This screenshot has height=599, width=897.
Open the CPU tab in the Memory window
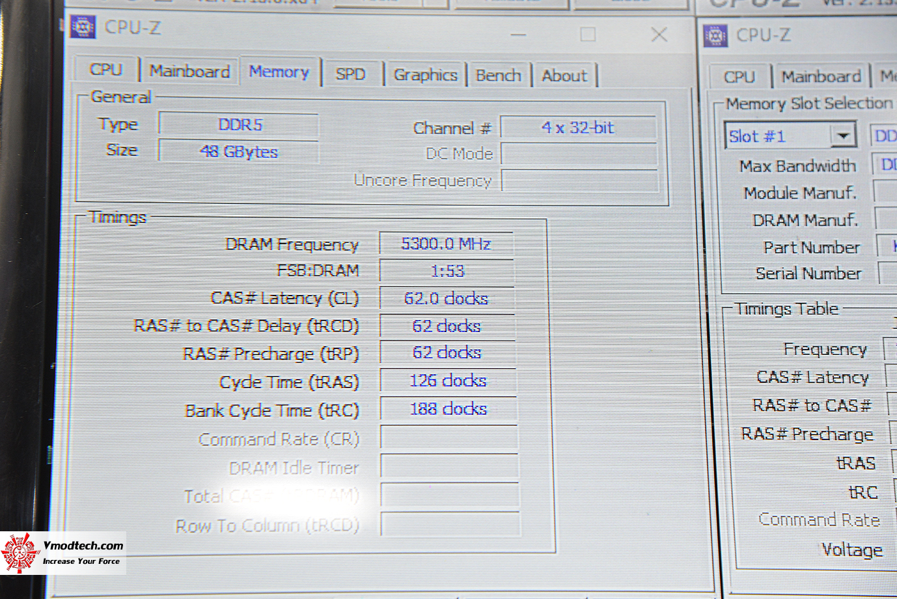point(106,70)
